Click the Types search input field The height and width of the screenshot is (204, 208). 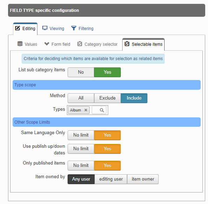(99, 110)
